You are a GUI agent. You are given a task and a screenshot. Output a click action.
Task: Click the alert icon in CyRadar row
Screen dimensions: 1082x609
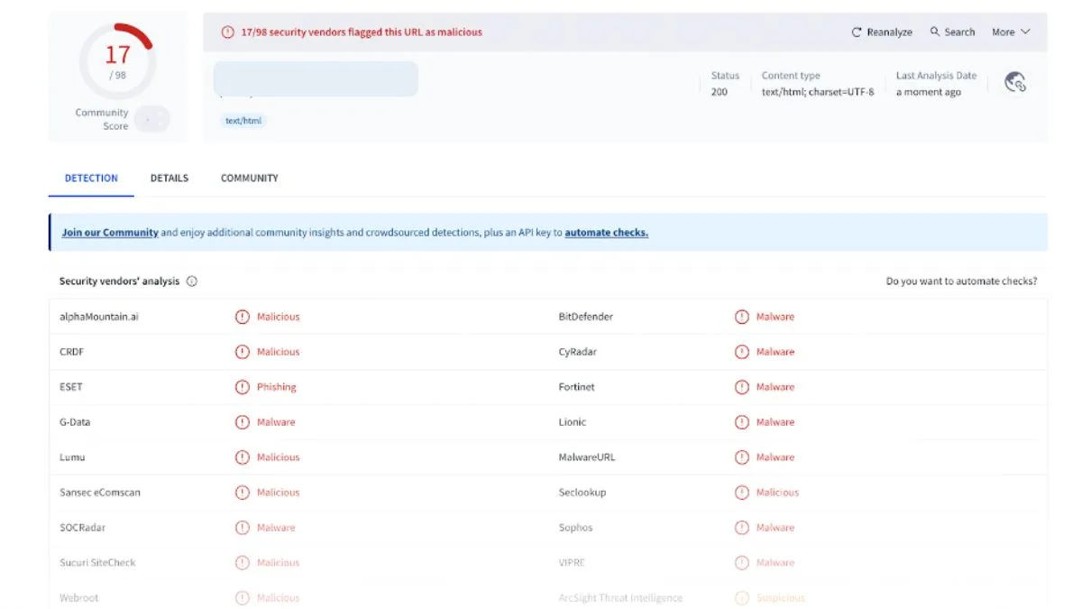click(x=741, y=352)
